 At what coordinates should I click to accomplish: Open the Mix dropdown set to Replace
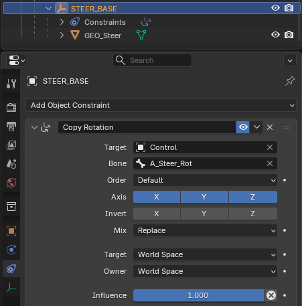click(205, 230)
